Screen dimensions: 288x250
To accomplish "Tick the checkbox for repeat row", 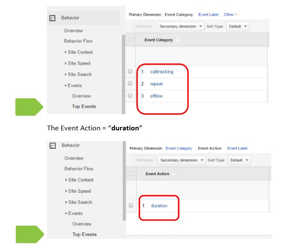I will pyautogui.click(x=130, y=83).
